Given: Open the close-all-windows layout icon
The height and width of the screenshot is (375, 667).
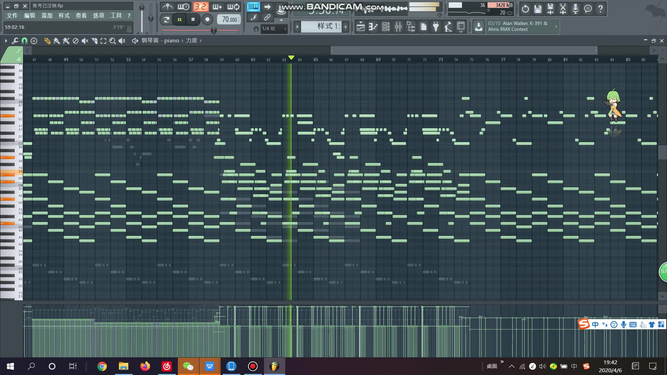Looking at the screenshot, I should 461,27.
